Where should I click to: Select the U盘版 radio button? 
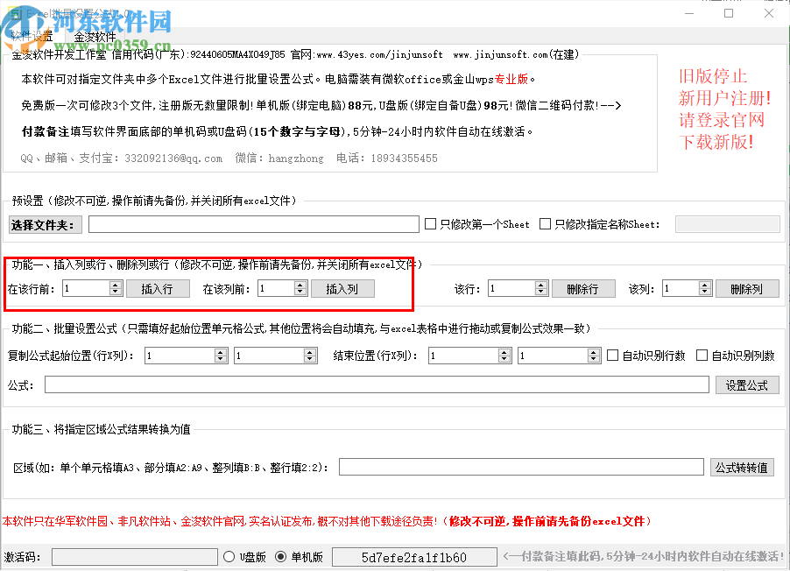(229, 556)
